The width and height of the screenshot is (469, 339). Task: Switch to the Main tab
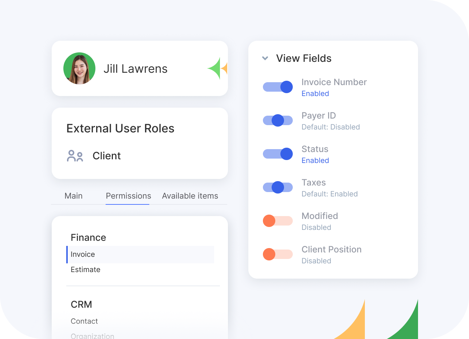[x=74, y=196]
